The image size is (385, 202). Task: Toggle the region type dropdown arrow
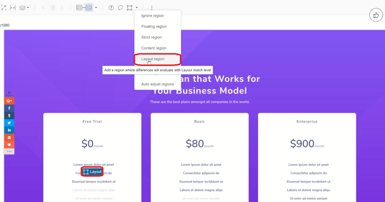click(x=137, y=8)
